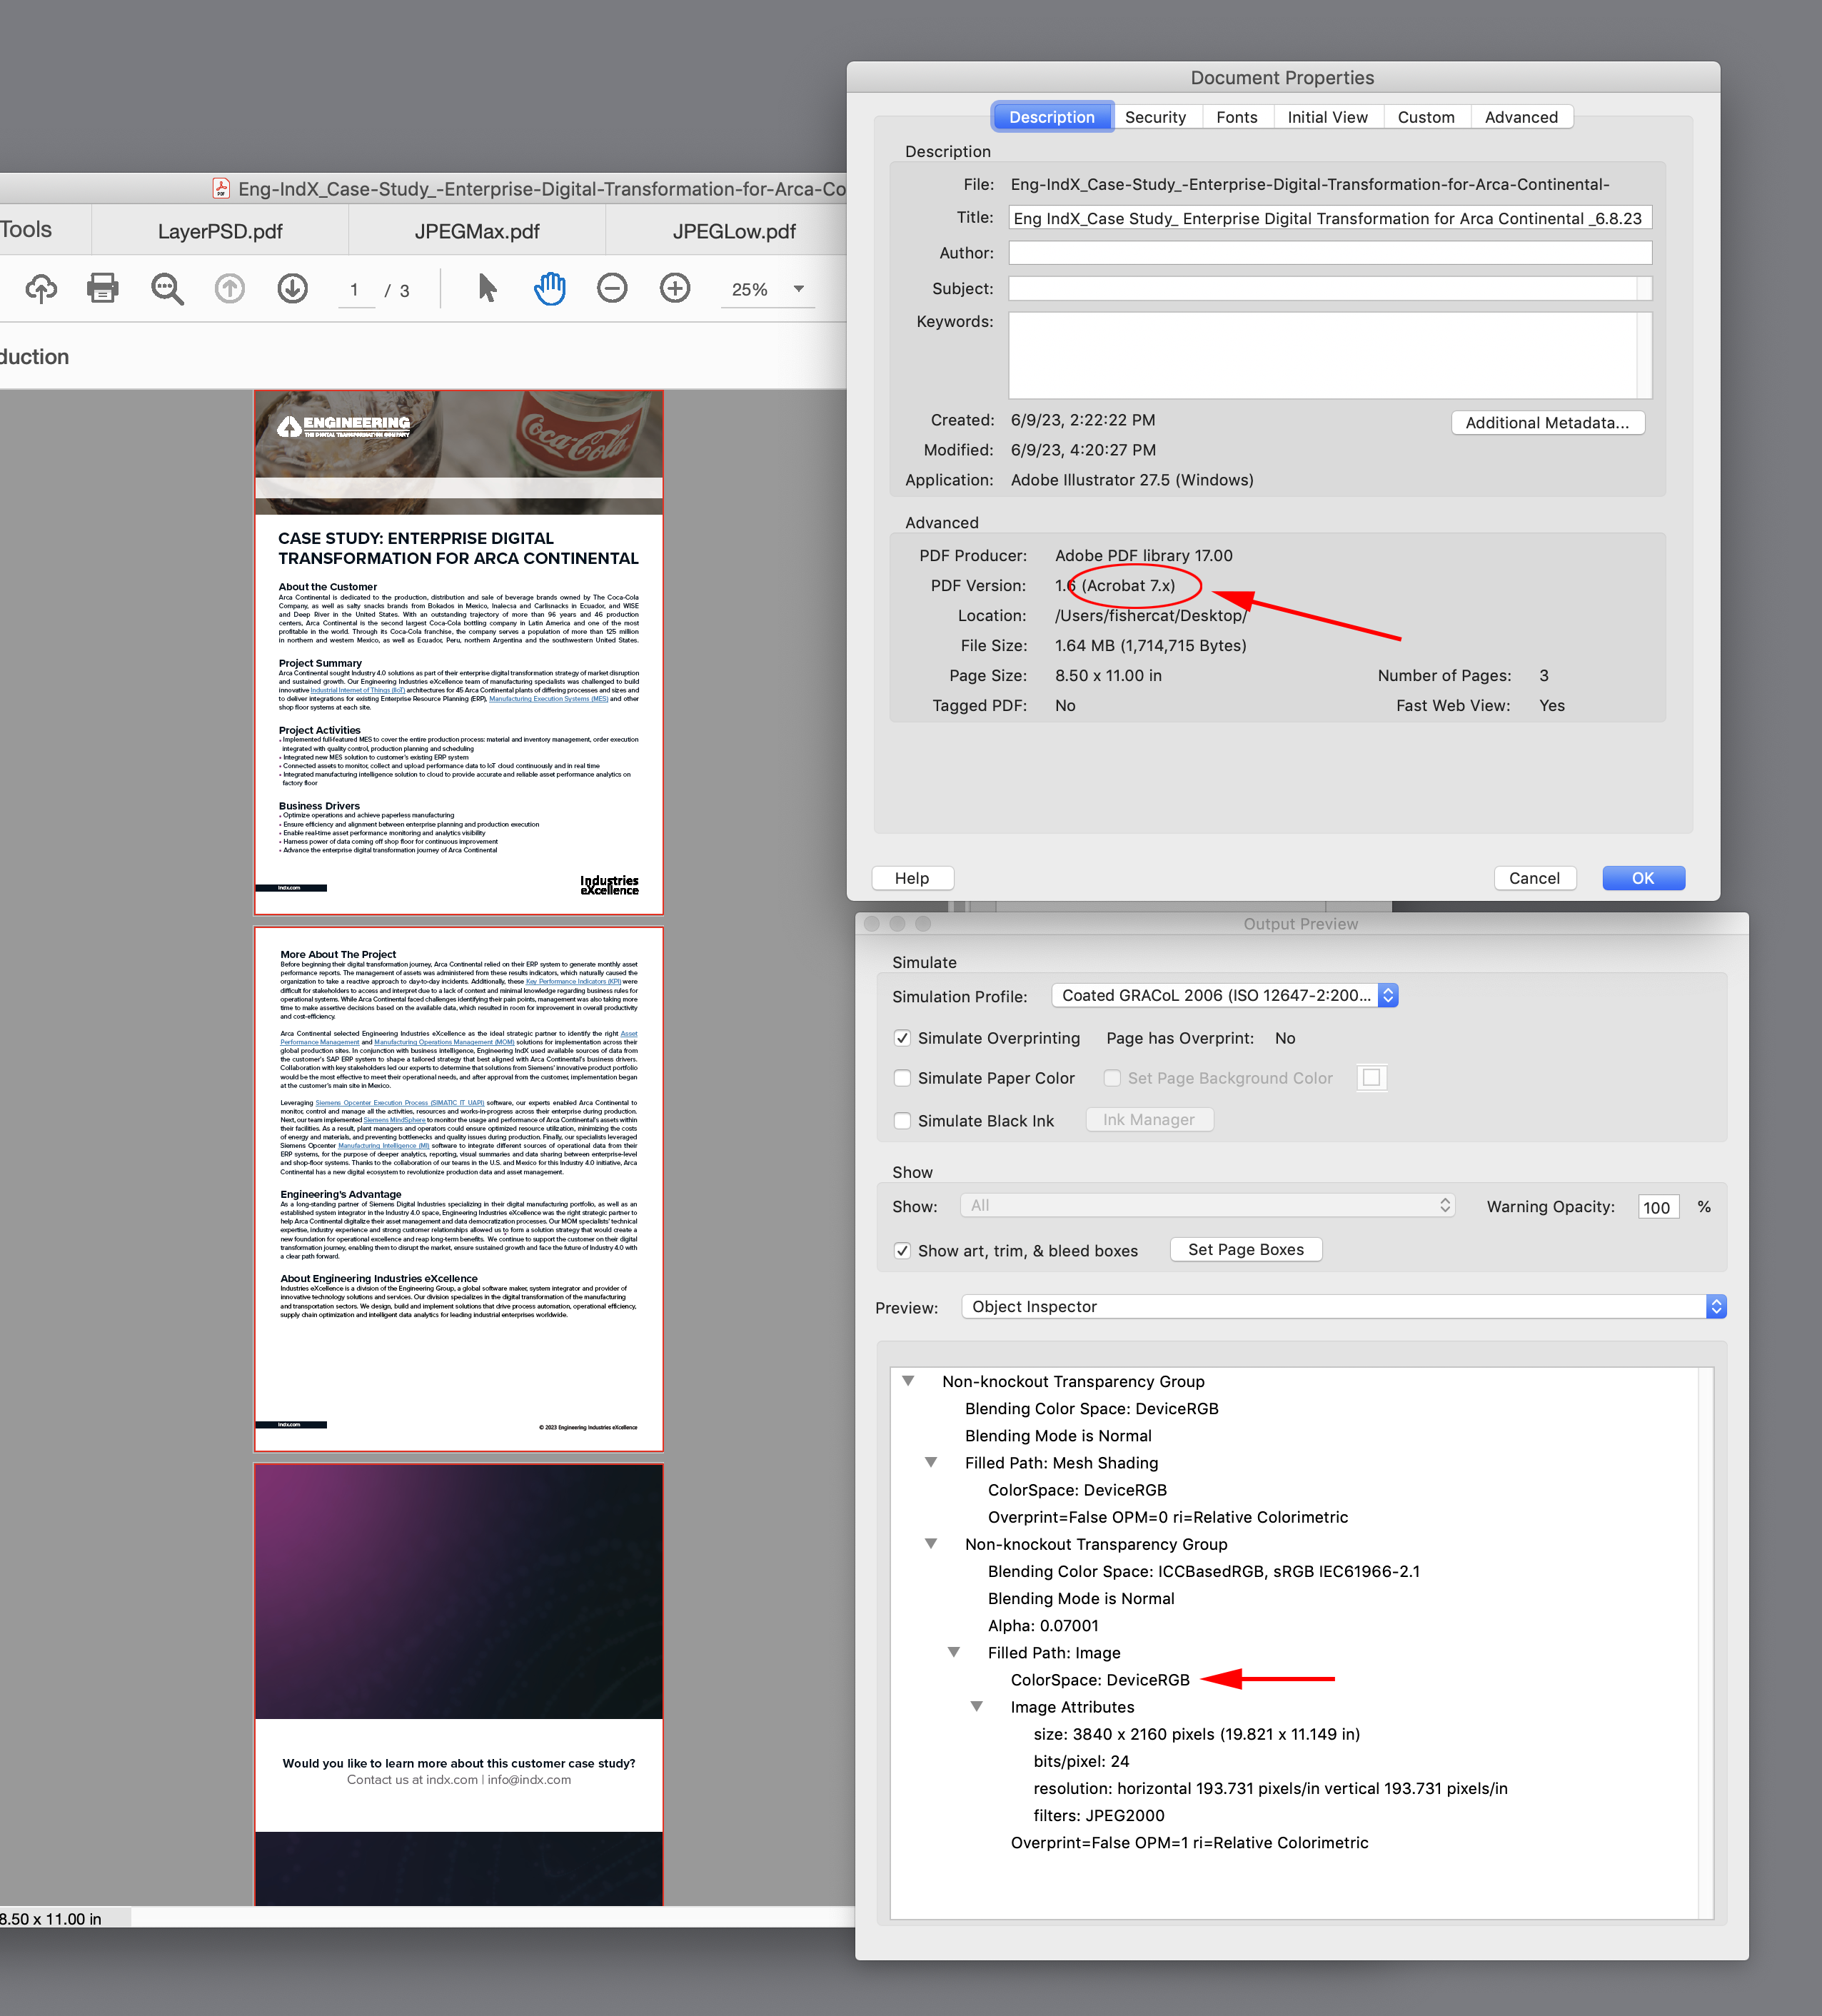Collapse the Non-knockout Transparency Group item
The image size is (1822, 2016).
tap(909, 1381)
